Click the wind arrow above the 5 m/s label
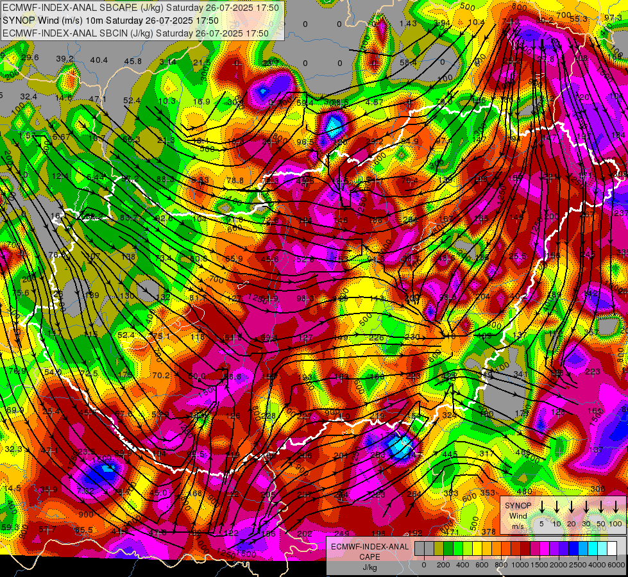 pyautogui.click(x=542, y=507)
